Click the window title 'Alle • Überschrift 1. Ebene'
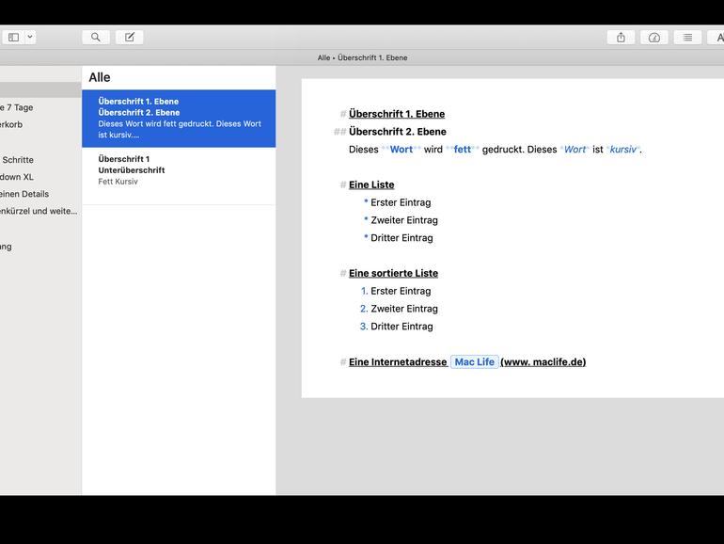Image resolution: width=724 pixels, height=544 pixels. click(362, 57)
